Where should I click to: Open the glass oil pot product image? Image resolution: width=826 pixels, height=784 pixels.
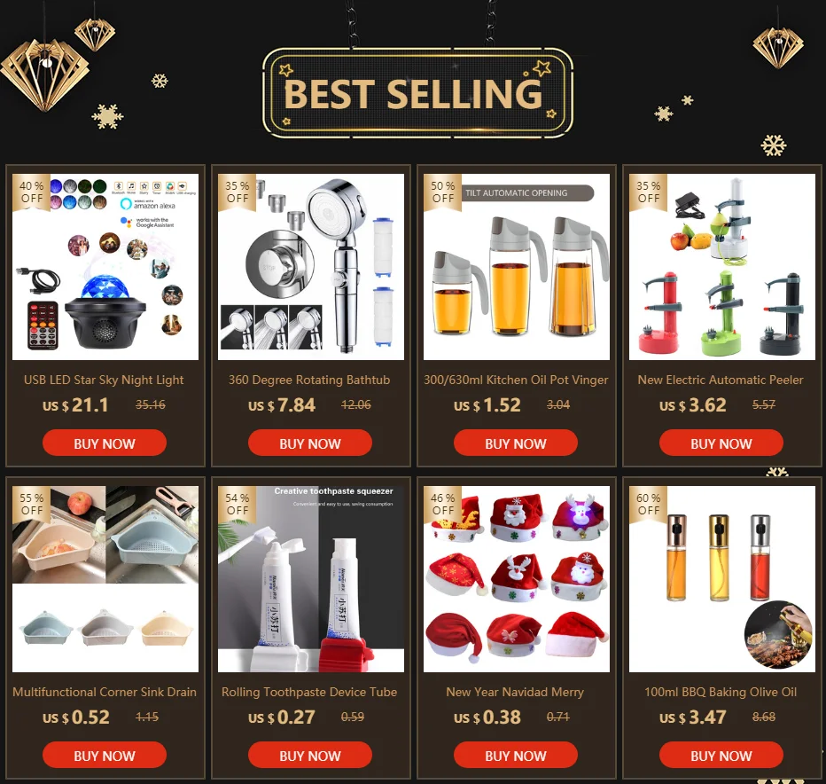pos(516,267)
